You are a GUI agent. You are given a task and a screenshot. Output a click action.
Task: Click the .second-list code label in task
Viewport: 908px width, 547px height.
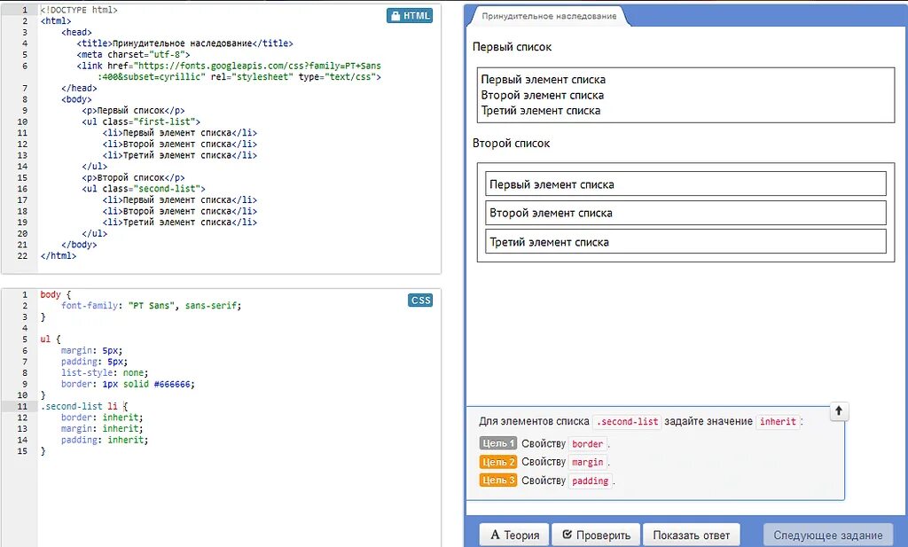point(627,421)
